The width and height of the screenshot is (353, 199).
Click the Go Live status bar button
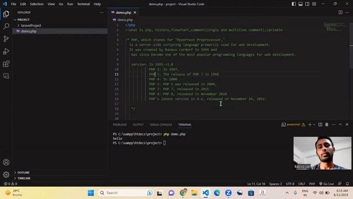(327, 184)
